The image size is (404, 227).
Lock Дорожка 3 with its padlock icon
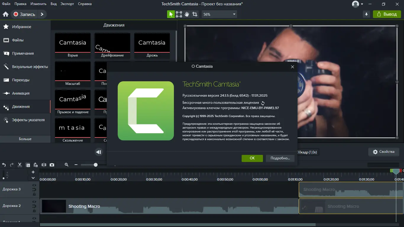[x=34, y=194]
